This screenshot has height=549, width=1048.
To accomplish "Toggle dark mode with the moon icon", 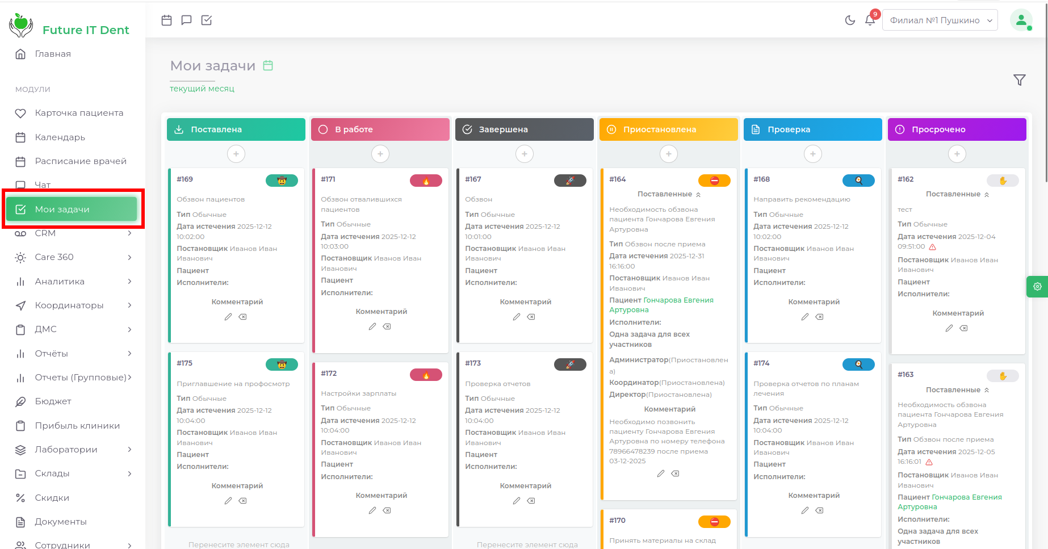I will pyautogui.click(x=850, y=20).
